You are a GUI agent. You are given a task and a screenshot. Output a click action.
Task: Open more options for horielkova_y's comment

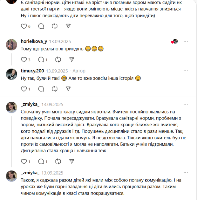pos(186,41)
